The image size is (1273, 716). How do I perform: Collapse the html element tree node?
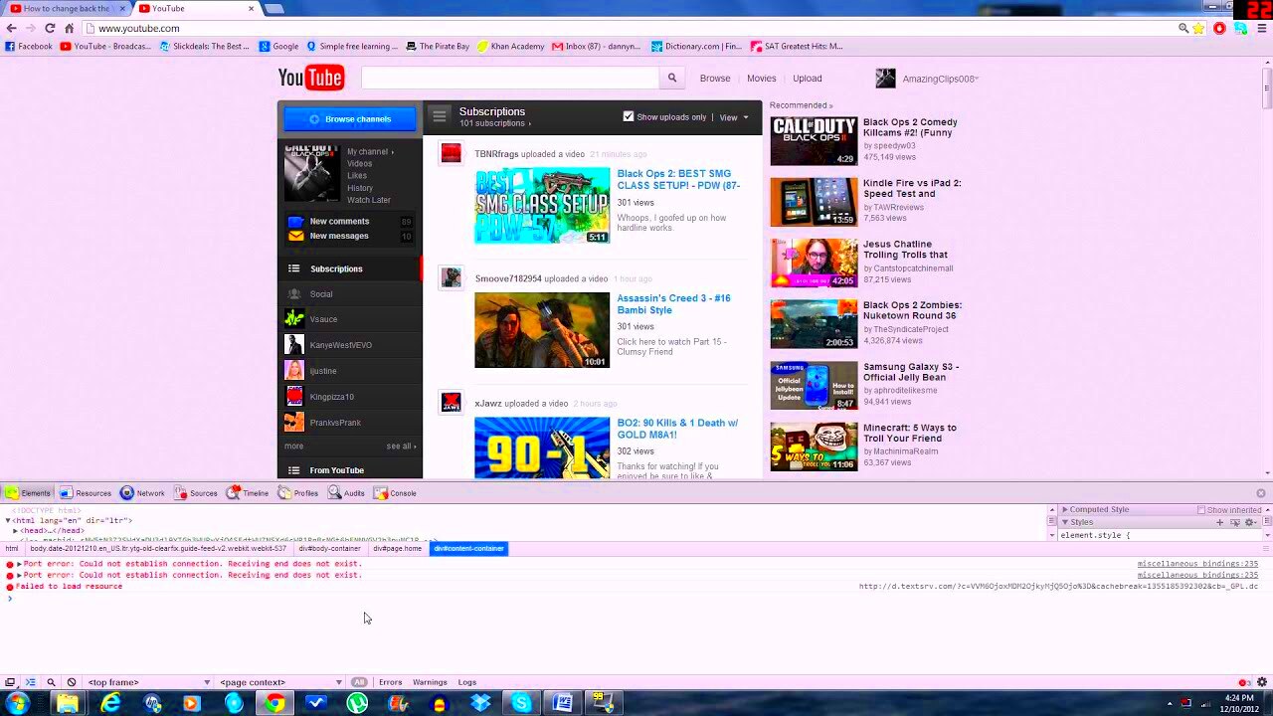(8, 520)
